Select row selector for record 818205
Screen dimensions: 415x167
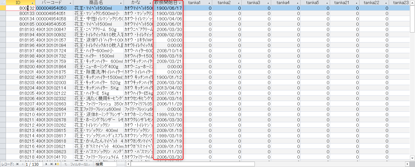point(3,93)
